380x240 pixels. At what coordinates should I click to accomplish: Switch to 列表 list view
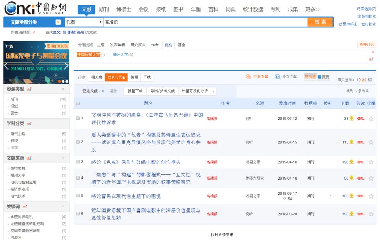pyautogui.click(x=310, y=77)
